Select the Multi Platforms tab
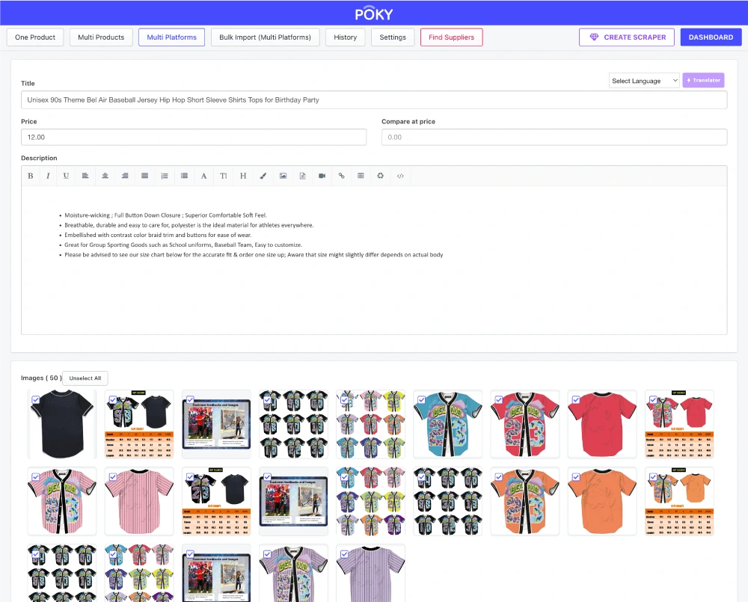The image size is (748, 602). [x=172, y=37]
